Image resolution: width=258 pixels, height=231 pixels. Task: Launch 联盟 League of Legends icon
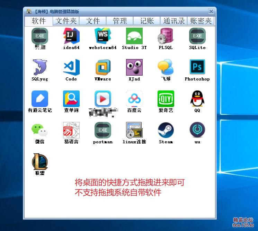coord(40,162)
